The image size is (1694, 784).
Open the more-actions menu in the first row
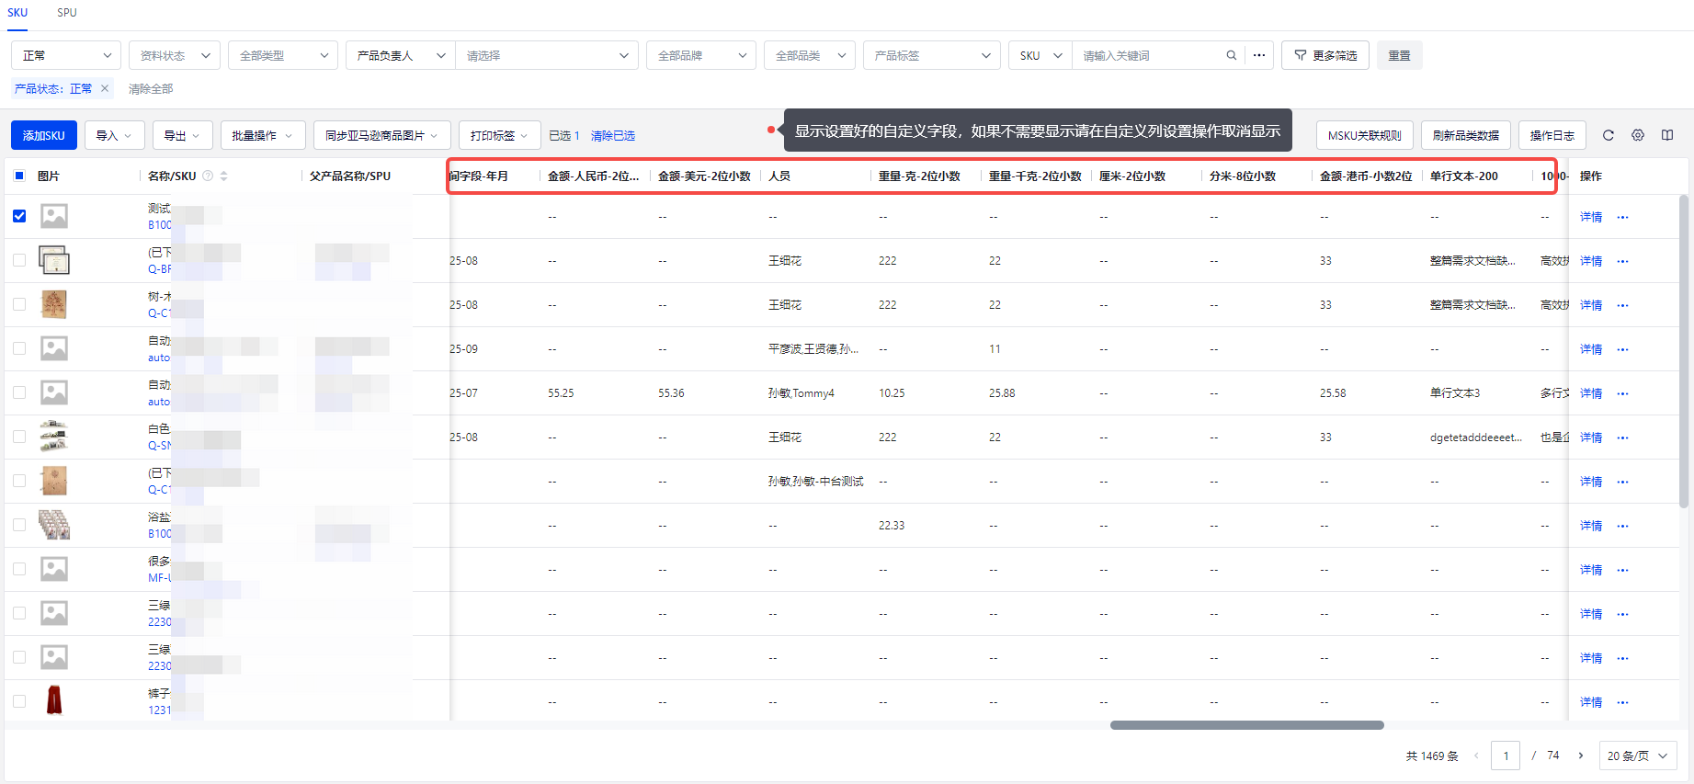coord(1622,217)
